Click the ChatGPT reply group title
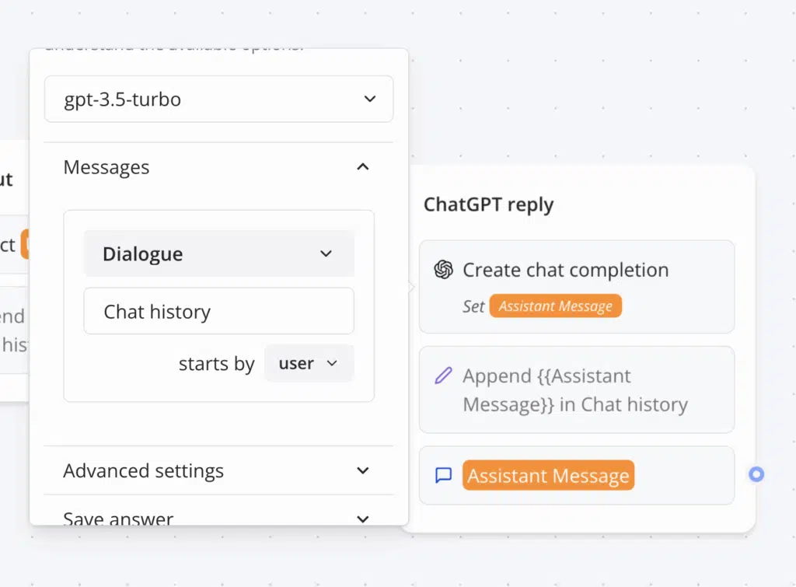This screenshot has height=587, width=796. coord(488,204)
